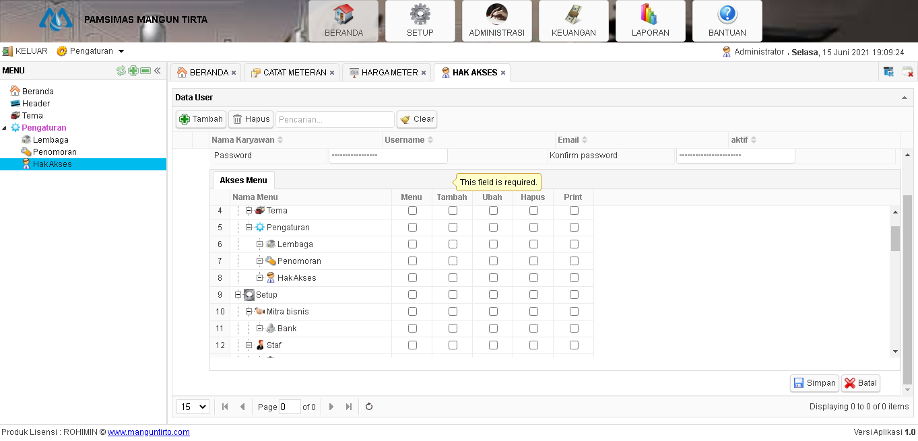Click the BANTUAN help icon

[727, 14]
